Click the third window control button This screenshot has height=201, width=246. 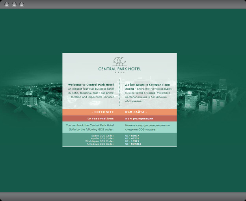click(22, 4)
